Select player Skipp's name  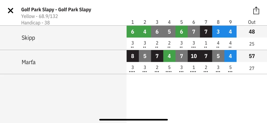[x=28, y=38]
